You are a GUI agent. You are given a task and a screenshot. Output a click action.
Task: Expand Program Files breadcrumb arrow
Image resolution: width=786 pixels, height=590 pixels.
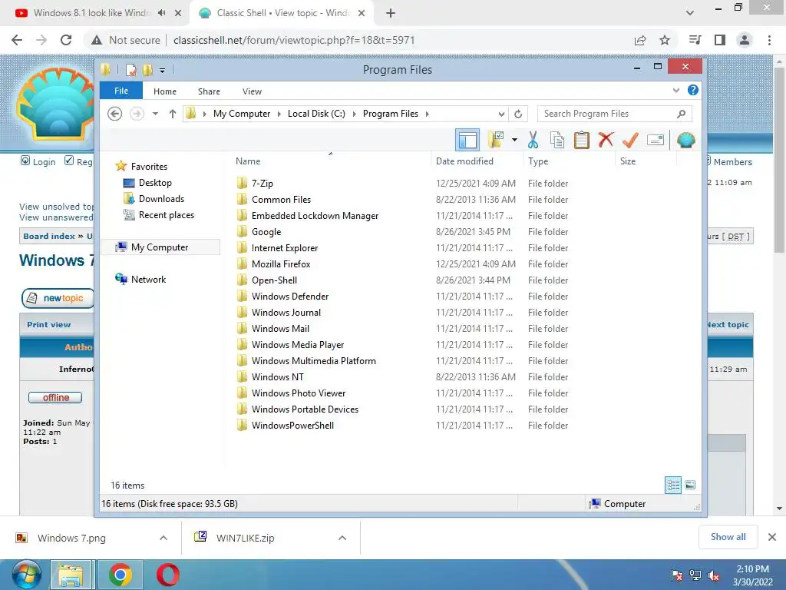tap(427, 114)
